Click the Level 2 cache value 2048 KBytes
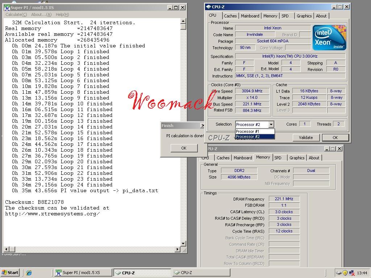This screenshot has width=371, height=278. [309, 104]
